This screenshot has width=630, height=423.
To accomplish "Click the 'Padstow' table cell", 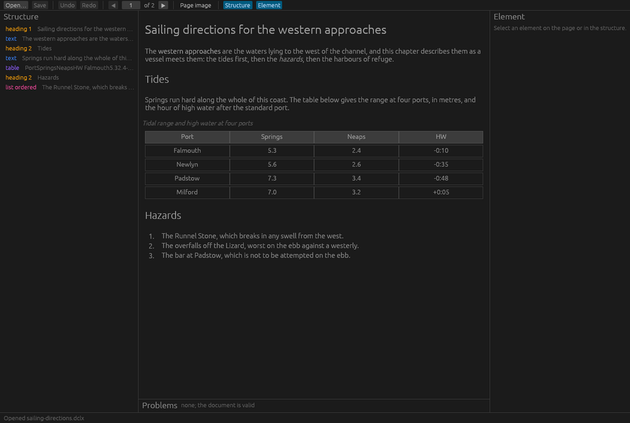I will click(x=187, y=178).
